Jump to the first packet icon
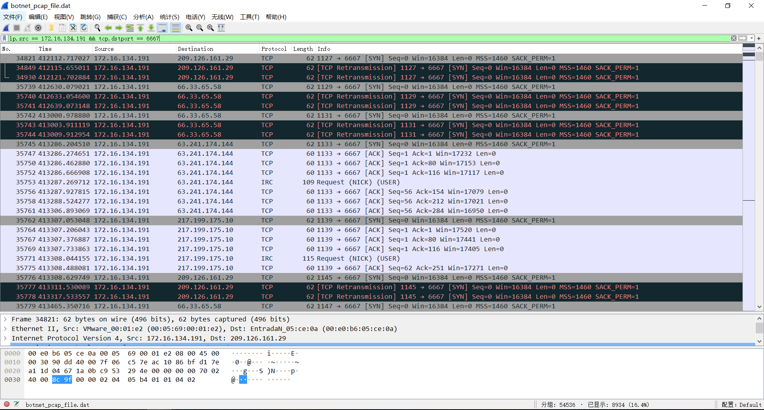 pos(140,28)
